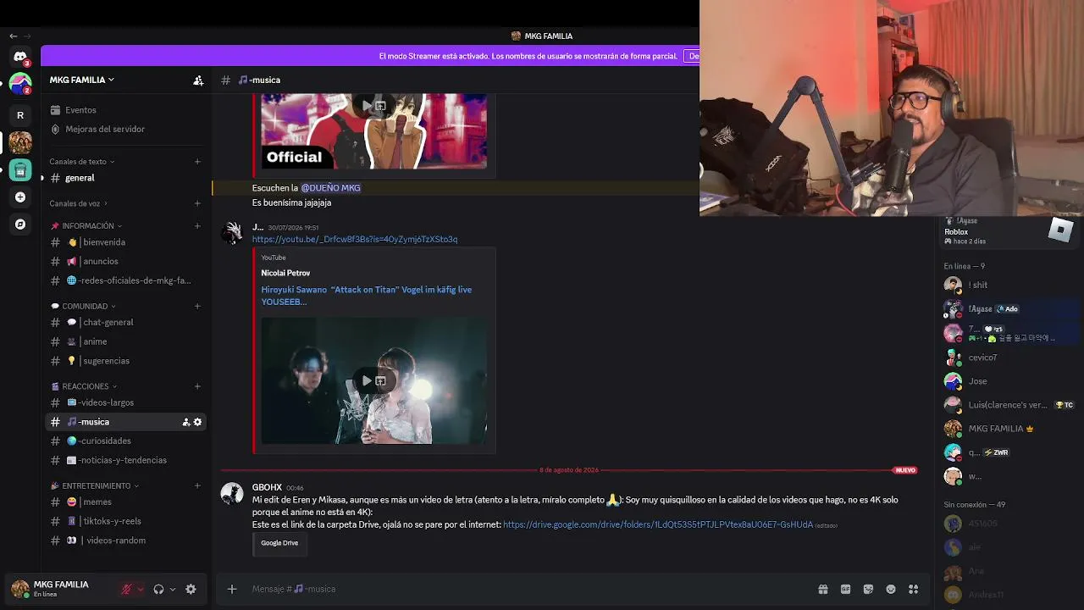
Task: Toggle headphones deafen
Action: (158, 590)
